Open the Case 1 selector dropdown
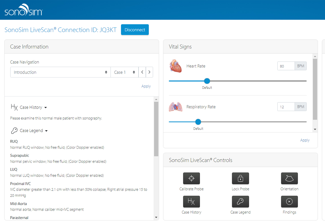 pos(124,72)
